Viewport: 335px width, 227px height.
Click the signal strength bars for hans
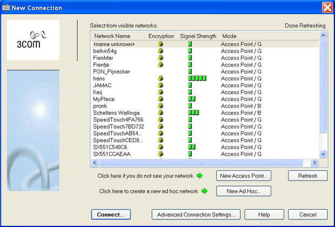197,78
